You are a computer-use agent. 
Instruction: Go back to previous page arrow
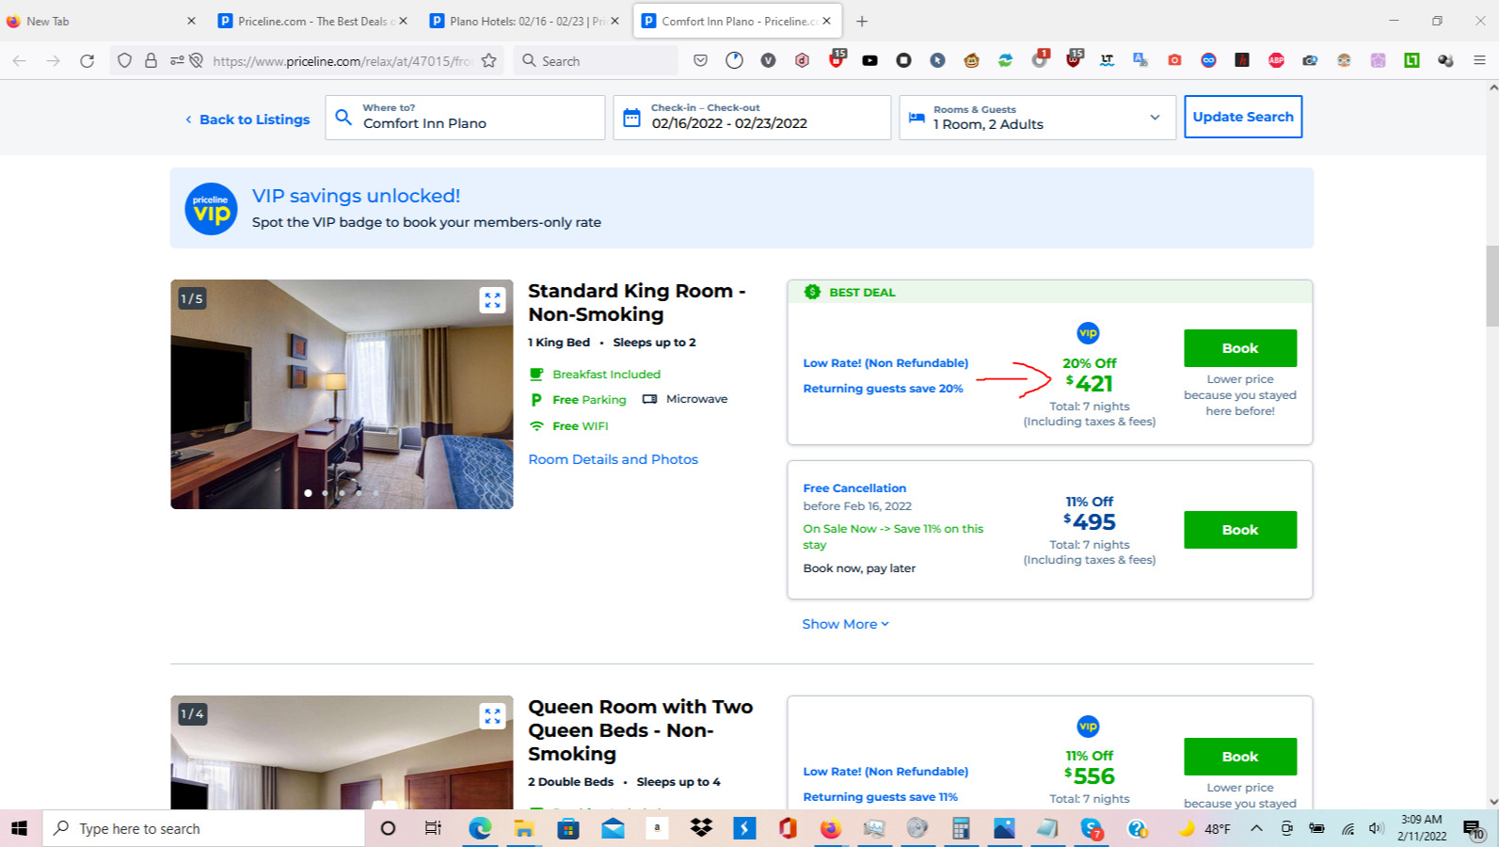(x=19, y=60)
